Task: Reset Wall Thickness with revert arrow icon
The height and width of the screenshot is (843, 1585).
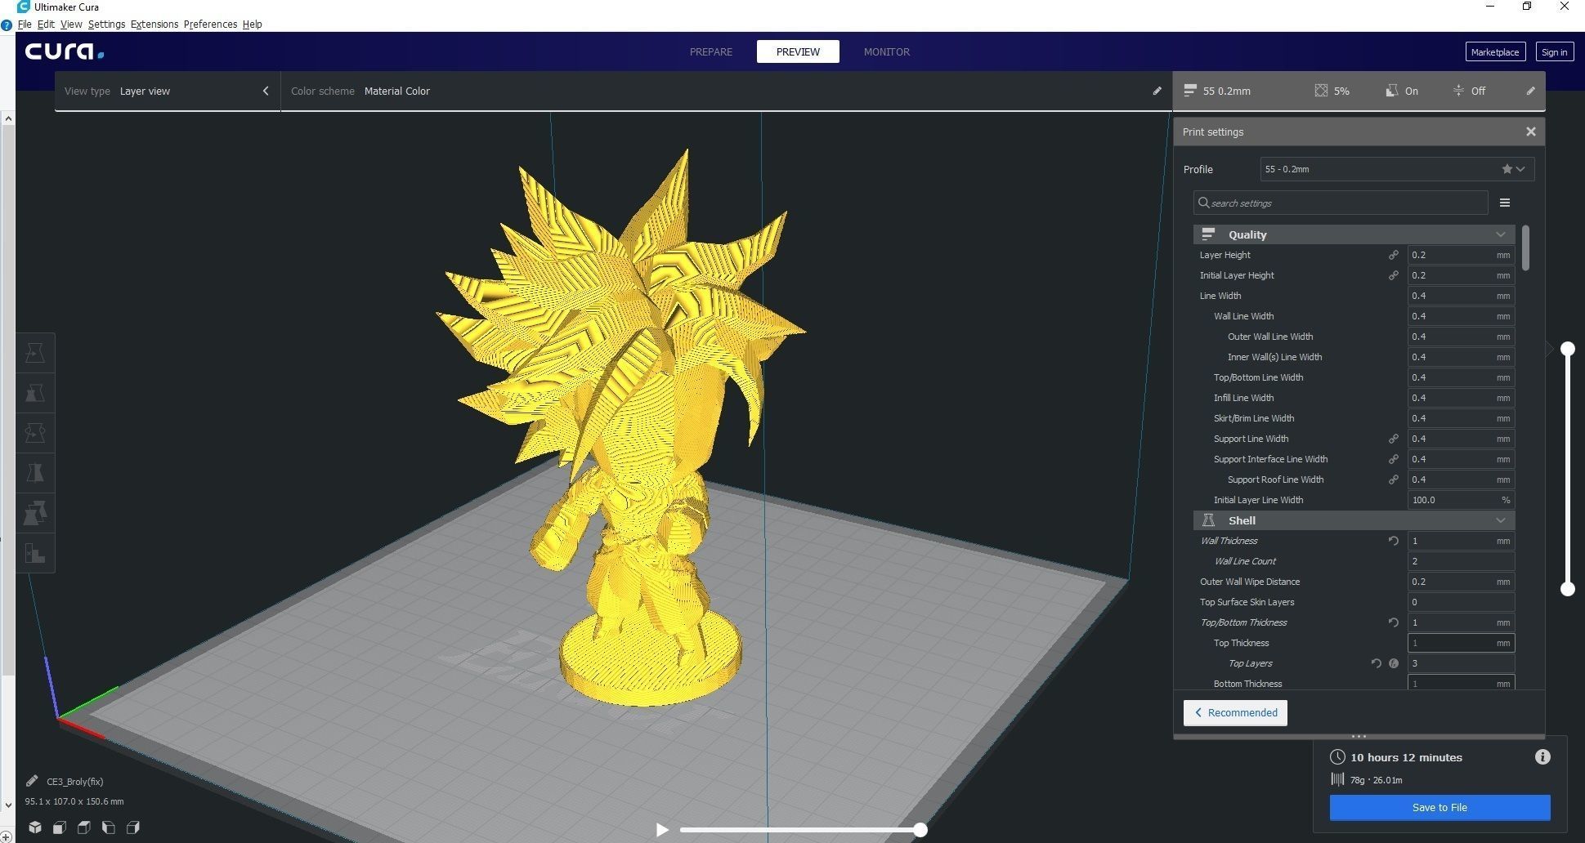Action: point(1394,541)
